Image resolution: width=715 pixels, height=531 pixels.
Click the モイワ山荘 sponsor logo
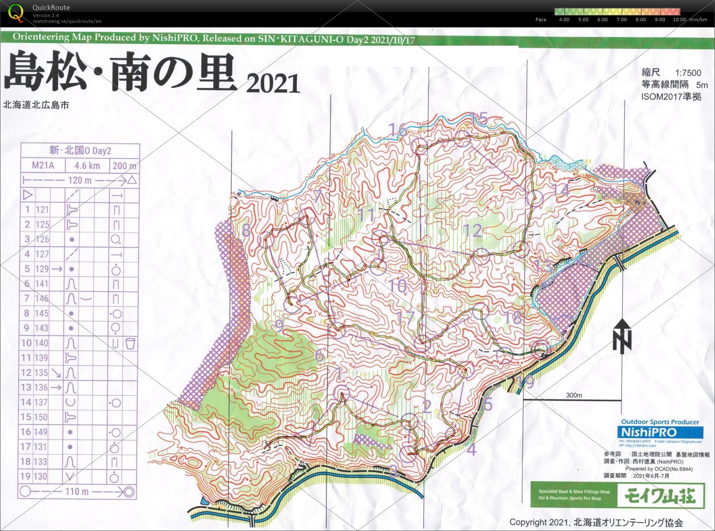click(x=660, y=495)
